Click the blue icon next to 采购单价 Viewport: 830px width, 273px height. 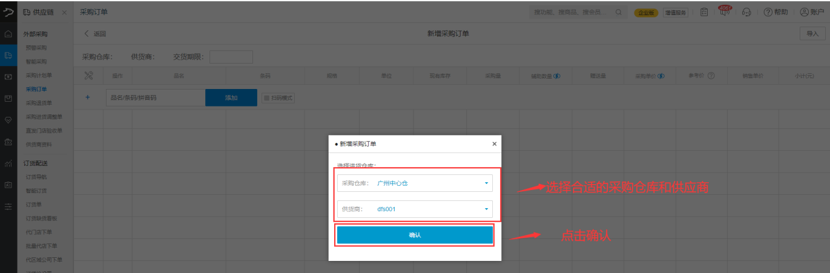662,76
